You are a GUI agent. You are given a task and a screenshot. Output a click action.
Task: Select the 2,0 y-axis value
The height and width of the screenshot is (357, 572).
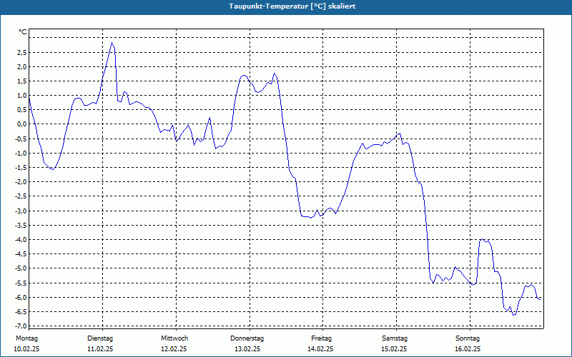pyautogui.click(x=22, y=66)
